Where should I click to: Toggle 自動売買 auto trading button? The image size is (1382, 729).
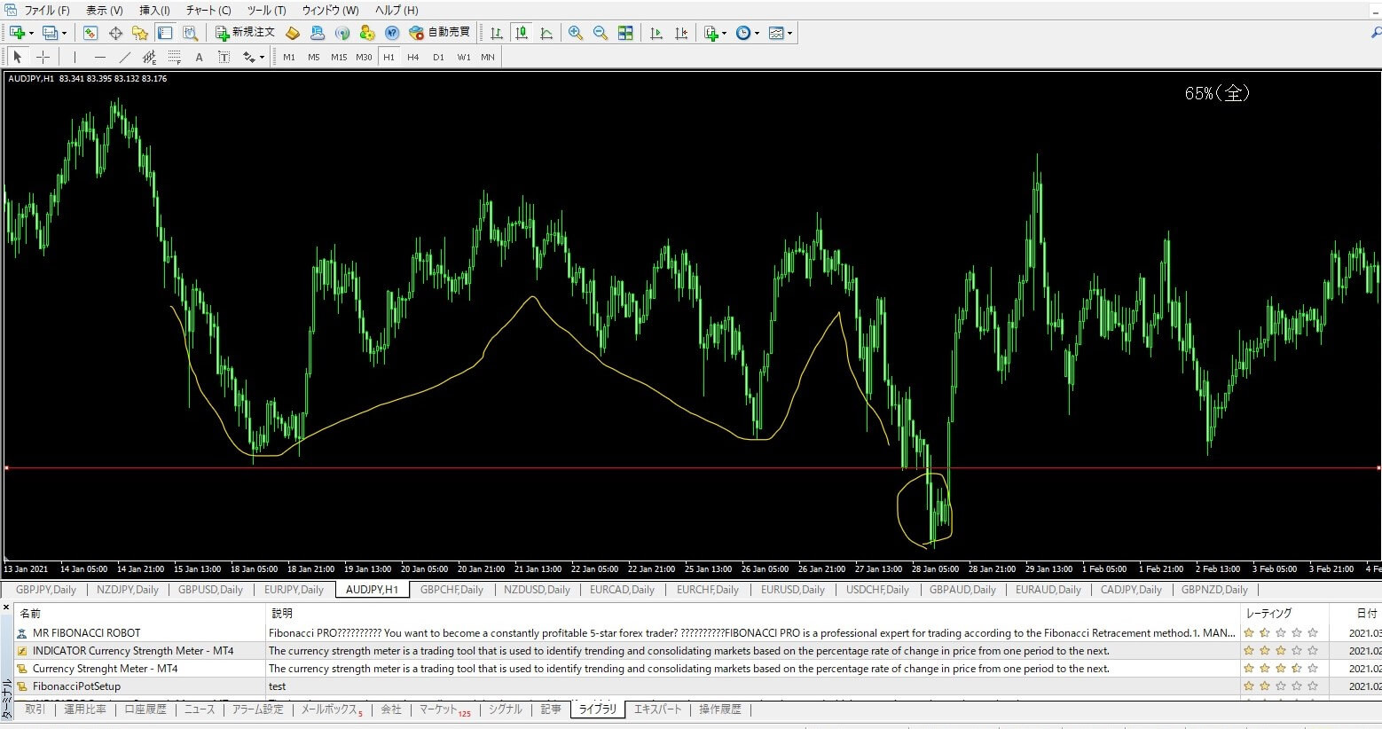point(440,33)
